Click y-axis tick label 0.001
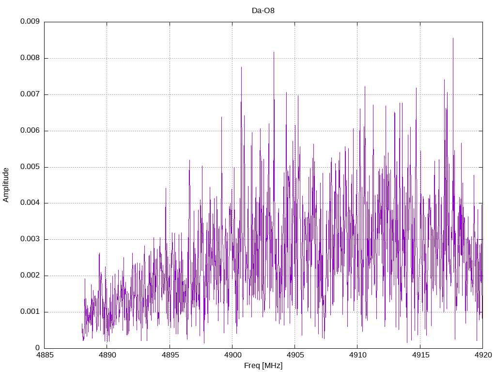Image resolution: width=496 pixels, height=372 pixels. click(x=30, y=311)
